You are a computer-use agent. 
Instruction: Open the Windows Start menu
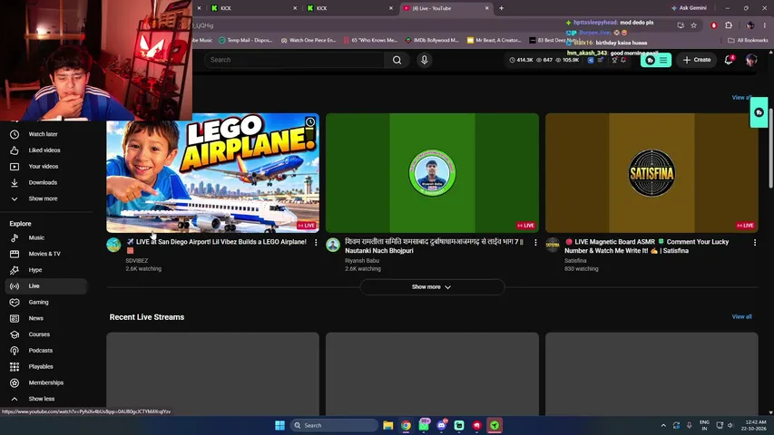coord(279,425)
